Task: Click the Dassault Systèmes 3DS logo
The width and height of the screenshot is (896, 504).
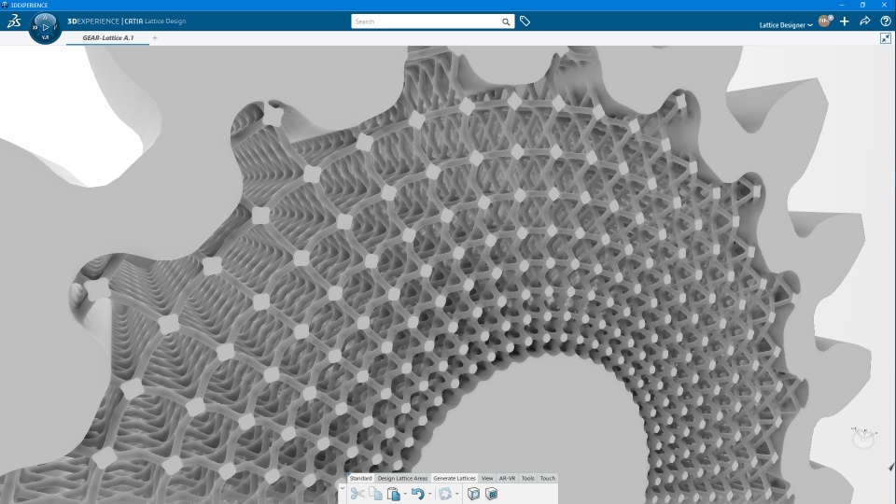Action: click(x=14, y=21)
